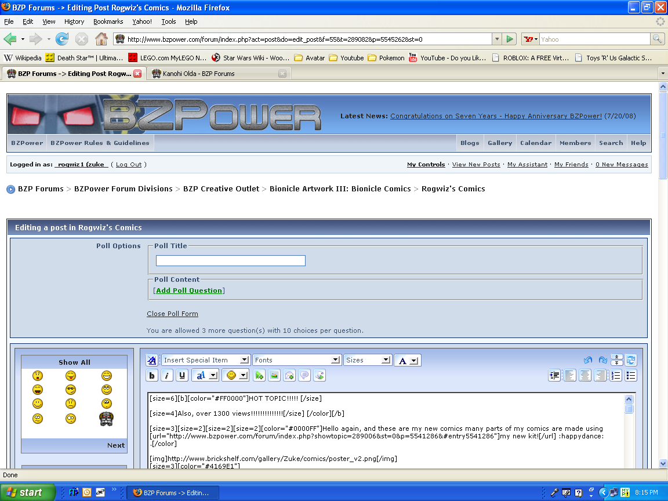This screenshot has height=501, width=668.
Task: Insert the rolling eyes smiley
Action: point(107,390)
